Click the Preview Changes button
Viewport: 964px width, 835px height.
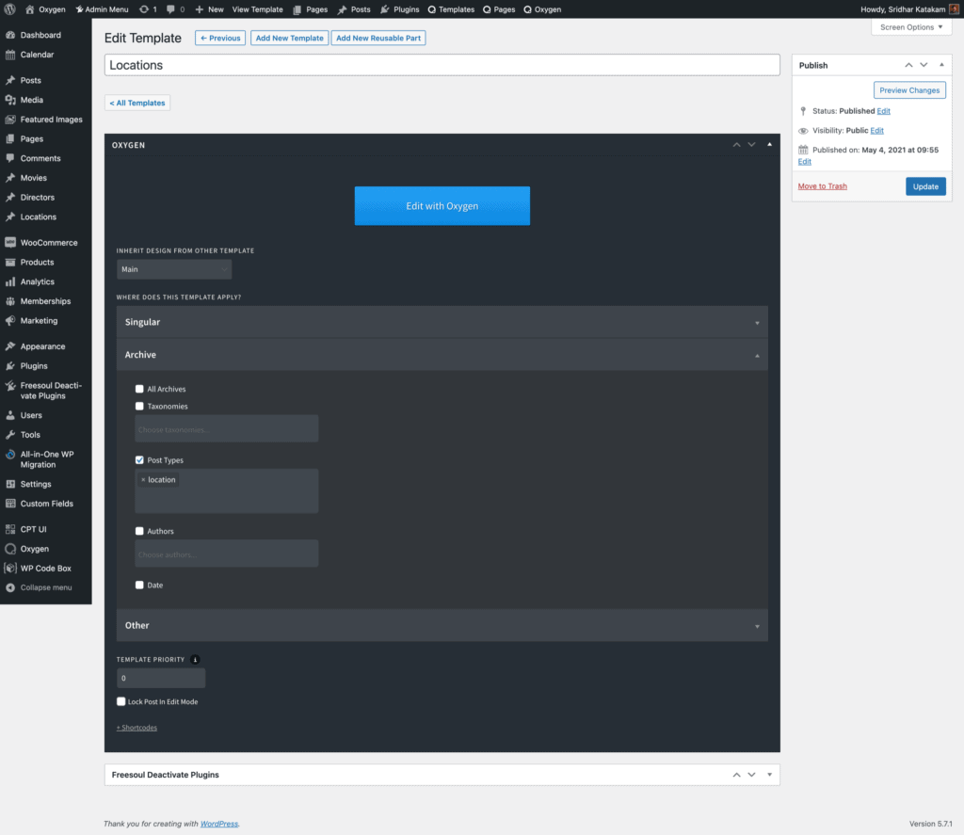click(x=909, y=90)
